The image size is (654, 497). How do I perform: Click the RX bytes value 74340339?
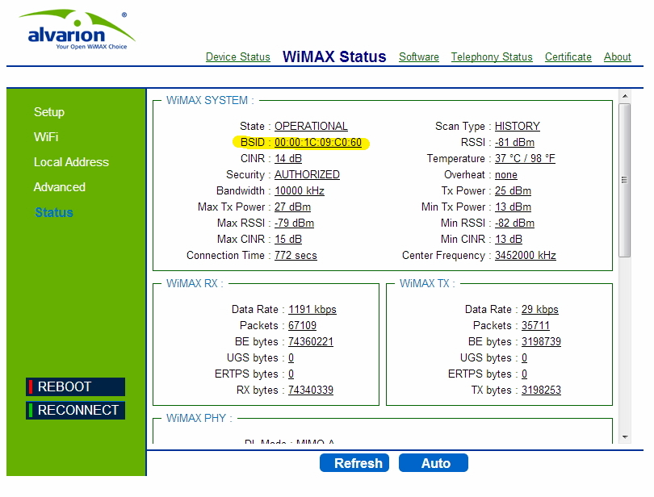[x=311, y=390]
